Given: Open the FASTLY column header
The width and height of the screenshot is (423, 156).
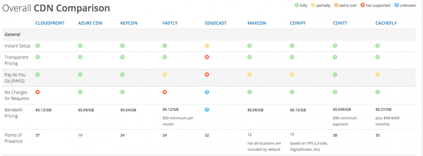Looking at the screenshot, I should point(170,23).
